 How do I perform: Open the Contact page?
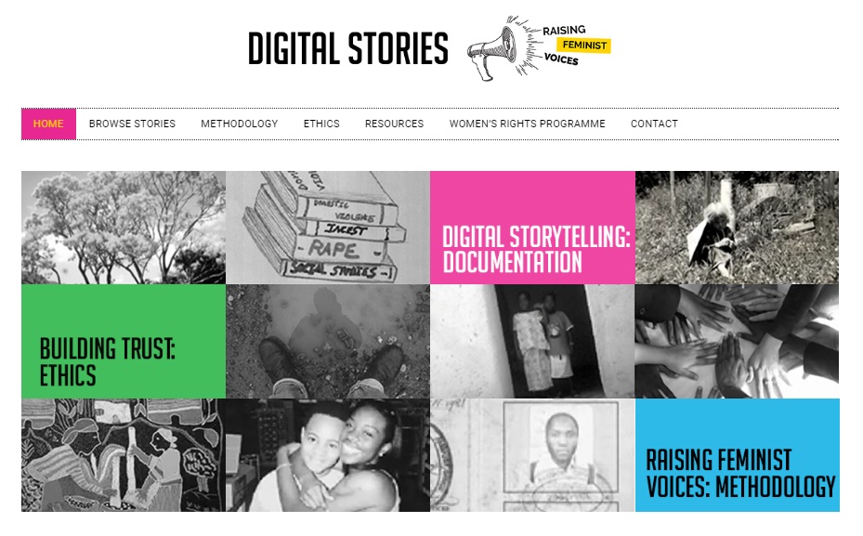654,124
